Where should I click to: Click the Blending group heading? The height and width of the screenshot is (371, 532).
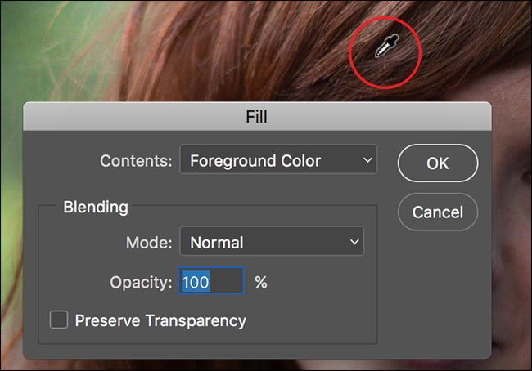click(96, 207)
